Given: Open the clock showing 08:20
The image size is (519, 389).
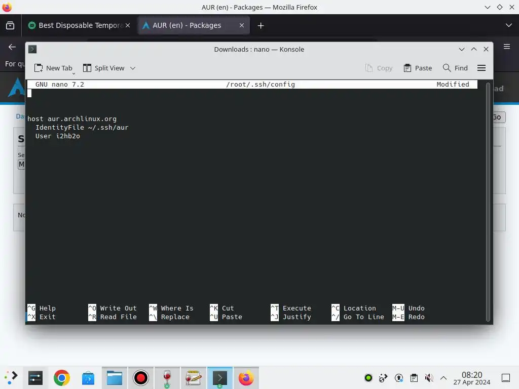Looking at the screenshot, I should pyautogui.click(x=472, y=378).
